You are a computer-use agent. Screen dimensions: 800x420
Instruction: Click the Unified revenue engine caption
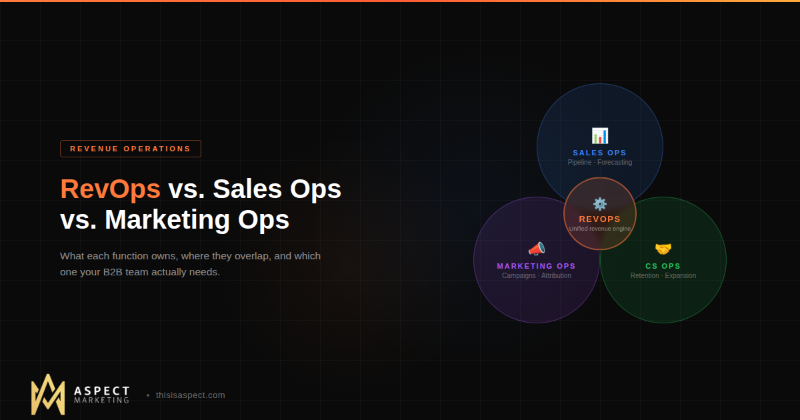pos(599,228)
